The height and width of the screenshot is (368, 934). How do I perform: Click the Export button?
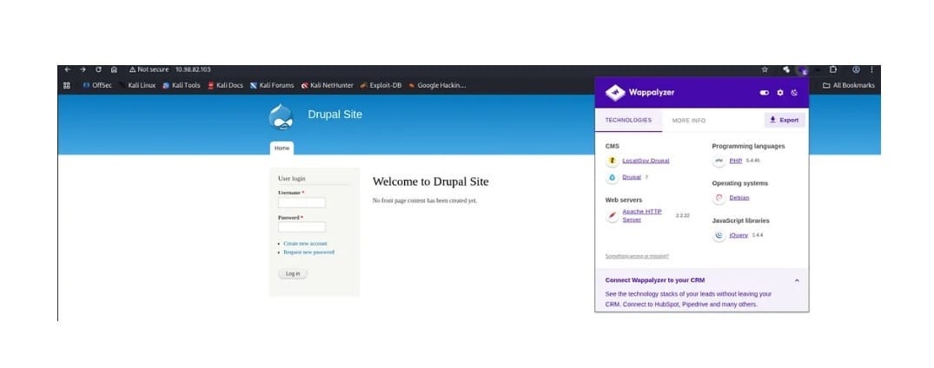[x=785, y=120]
